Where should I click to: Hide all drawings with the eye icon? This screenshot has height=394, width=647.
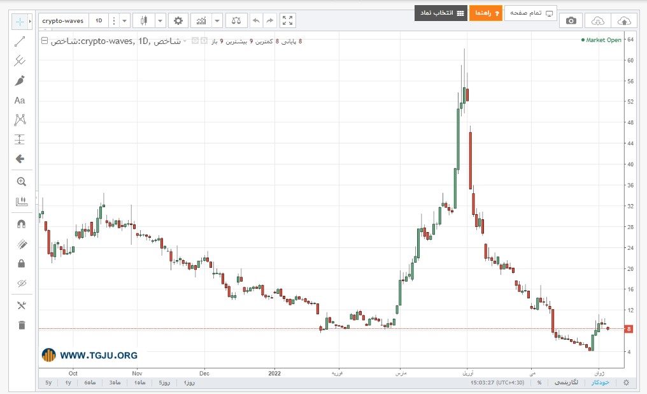(x=22, y=283)
